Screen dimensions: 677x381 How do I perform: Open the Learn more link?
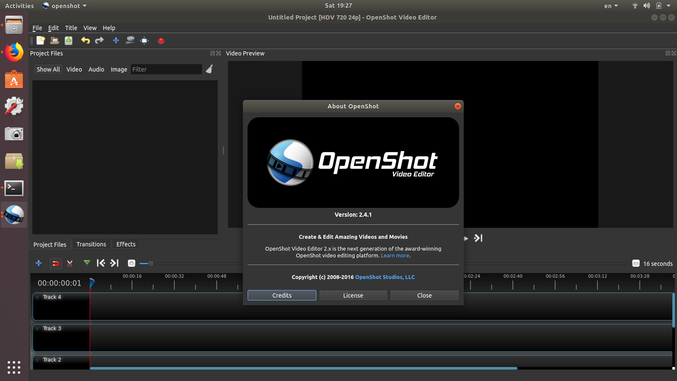pos(394,255)
